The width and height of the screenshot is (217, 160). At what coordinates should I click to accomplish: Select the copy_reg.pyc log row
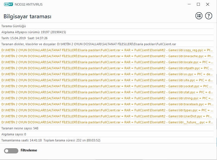[x=107, y=50]
